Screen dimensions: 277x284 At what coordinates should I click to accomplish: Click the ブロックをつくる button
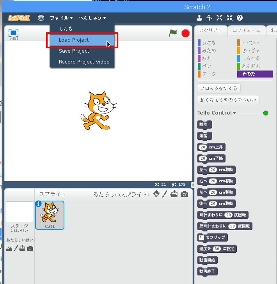[x=218, y=88]
